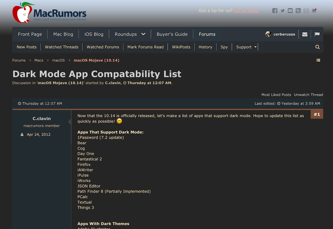Click 'iAWriter' list entry

pyautogui.click(x=85, y=170)
